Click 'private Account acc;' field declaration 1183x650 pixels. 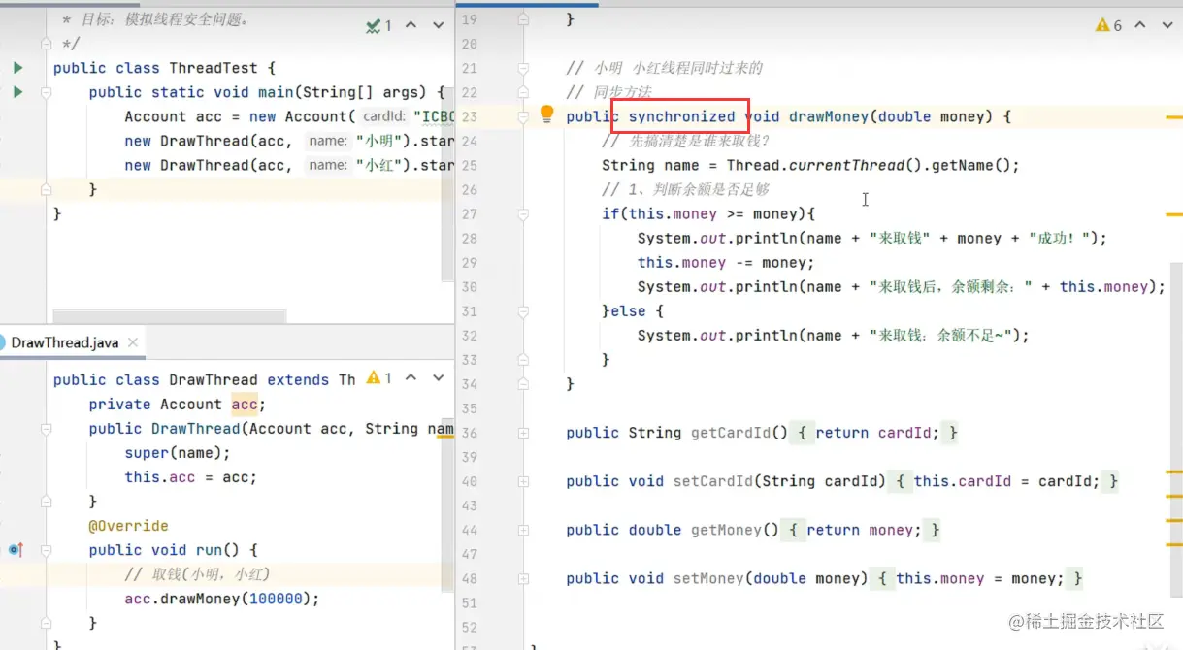177,405
